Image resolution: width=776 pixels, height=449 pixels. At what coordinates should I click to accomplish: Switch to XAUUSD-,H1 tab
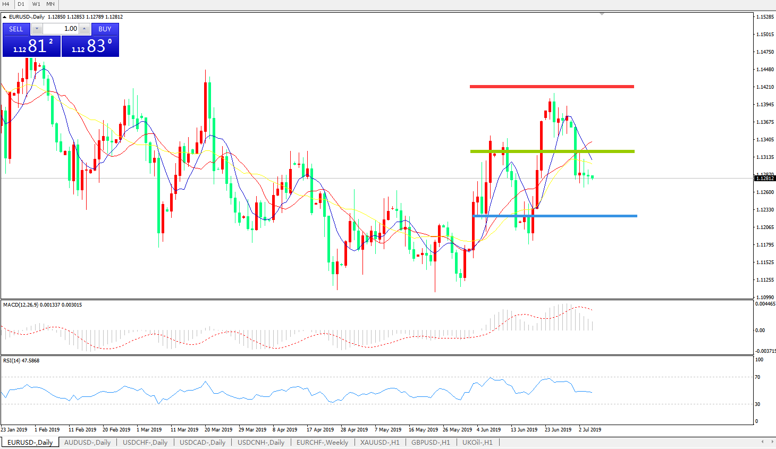pos(379,442)
